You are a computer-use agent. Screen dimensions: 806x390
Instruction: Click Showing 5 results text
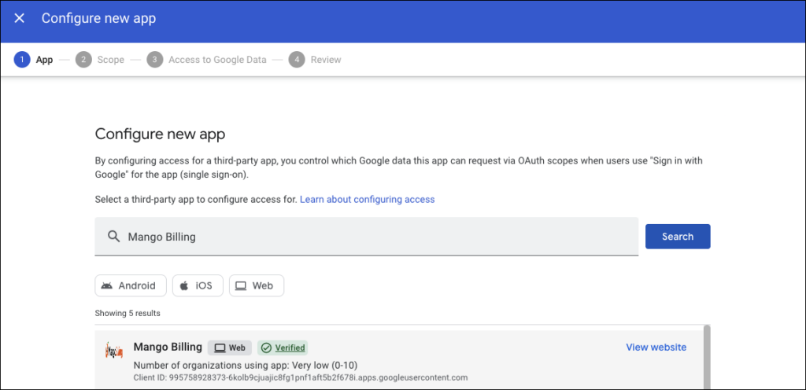(x=128, y=313)
